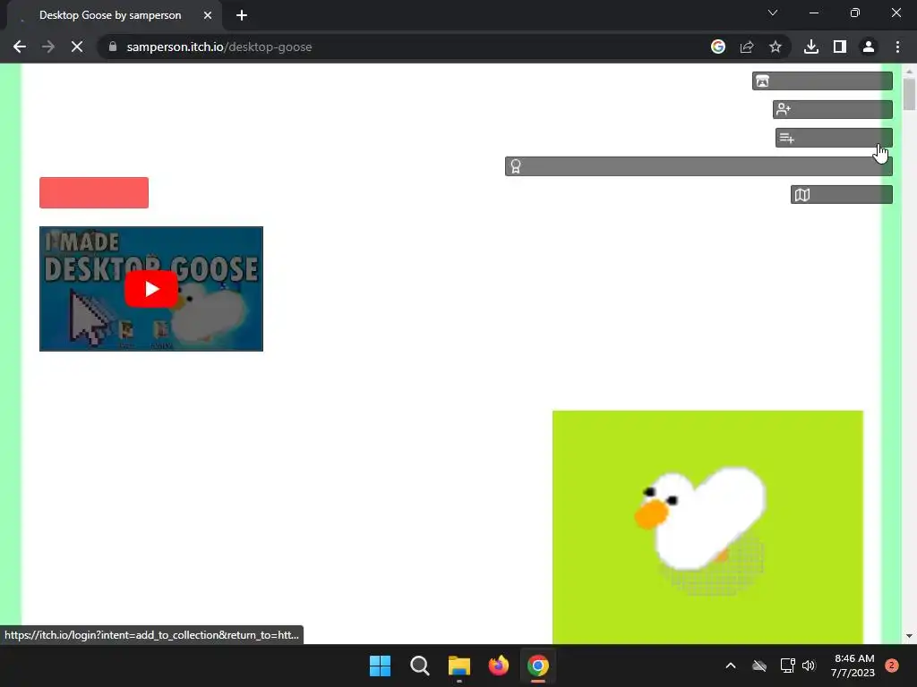Go back to the previous page

[20, 47]
